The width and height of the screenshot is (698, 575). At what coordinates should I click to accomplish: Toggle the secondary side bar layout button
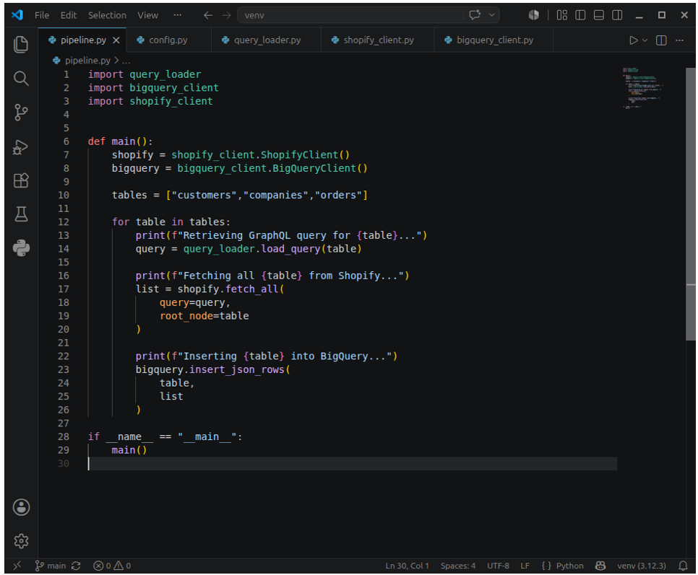point(617,15)
